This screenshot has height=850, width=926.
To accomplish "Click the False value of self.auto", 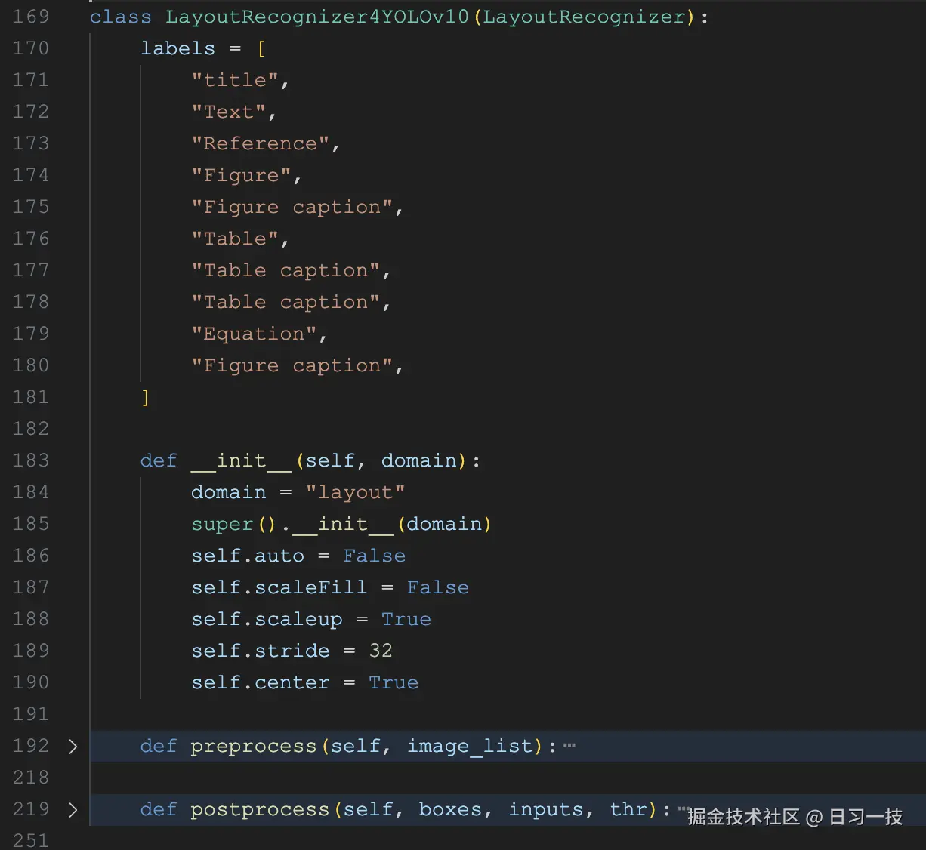I will (x=374, y=555).
